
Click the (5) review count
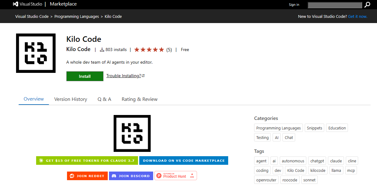coord(169,49)
